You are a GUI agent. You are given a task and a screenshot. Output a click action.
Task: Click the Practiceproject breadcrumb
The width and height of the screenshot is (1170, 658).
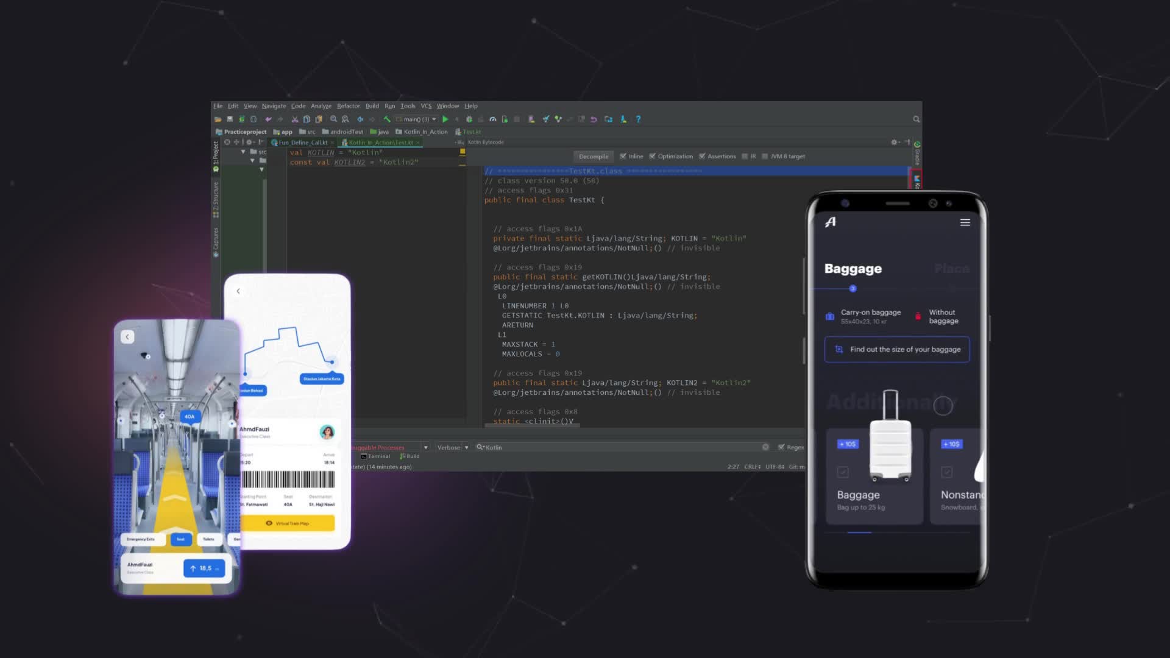[x=241, y=132]
